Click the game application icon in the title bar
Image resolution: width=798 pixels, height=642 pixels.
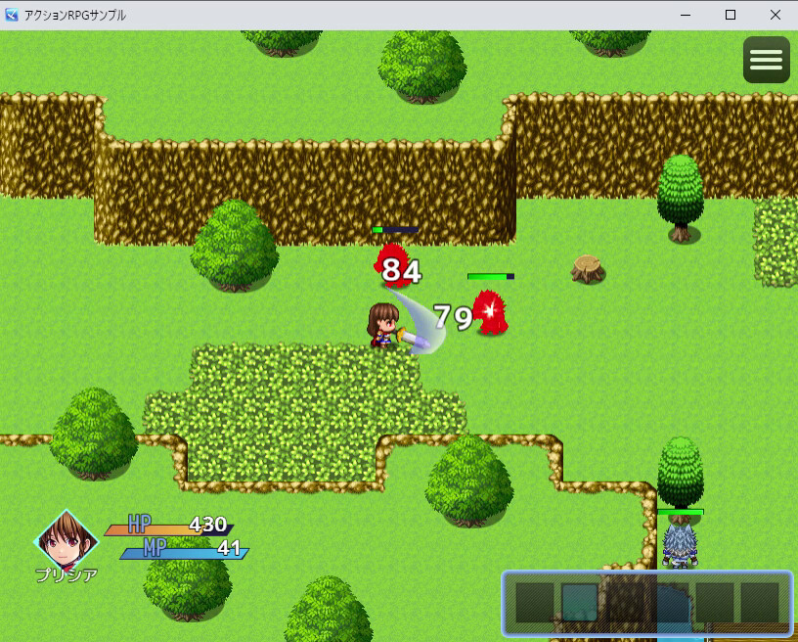pos(11,15)
